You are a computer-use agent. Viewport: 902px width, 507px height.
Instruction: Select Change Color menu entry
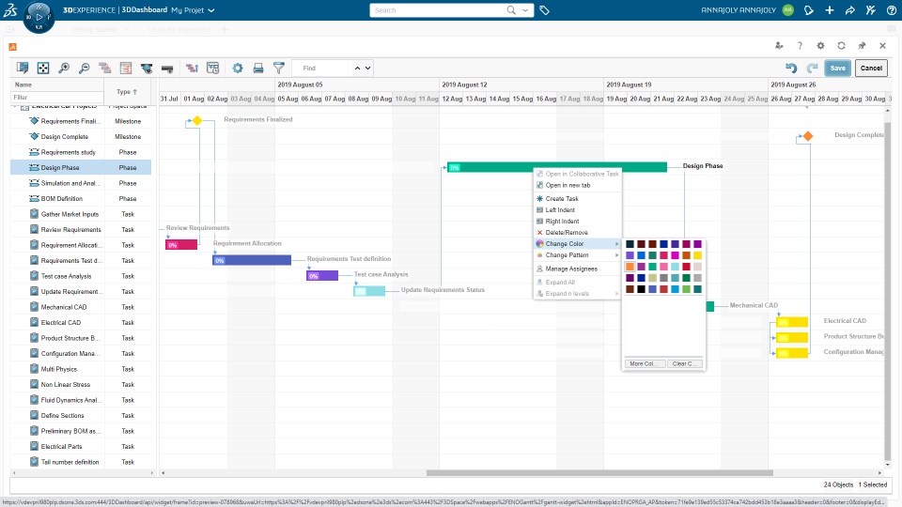[x=578, y=244]
